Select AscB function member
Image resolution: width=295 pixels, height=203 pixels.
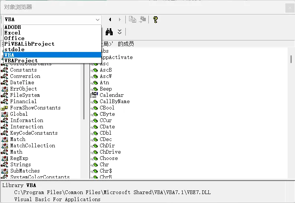tap(106, 70)
